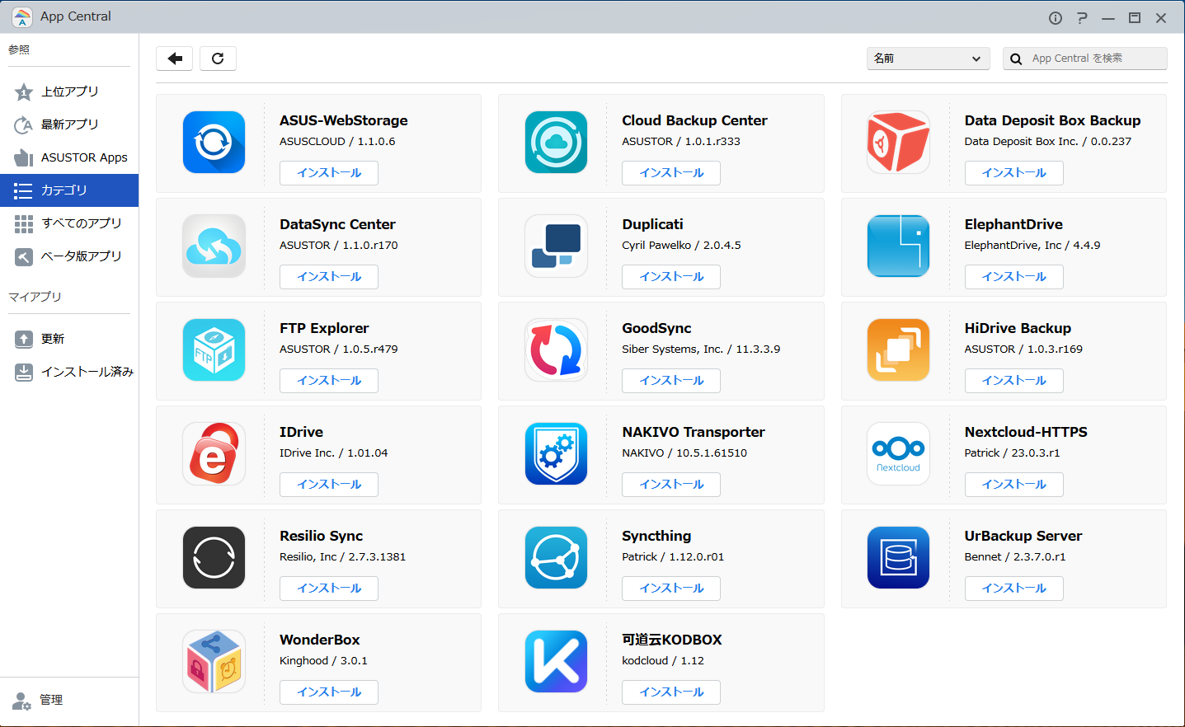Select the HiDrive Backup app icon
Image resolution: width=1185 pixels, height=727 pixels.
[899, 350]
